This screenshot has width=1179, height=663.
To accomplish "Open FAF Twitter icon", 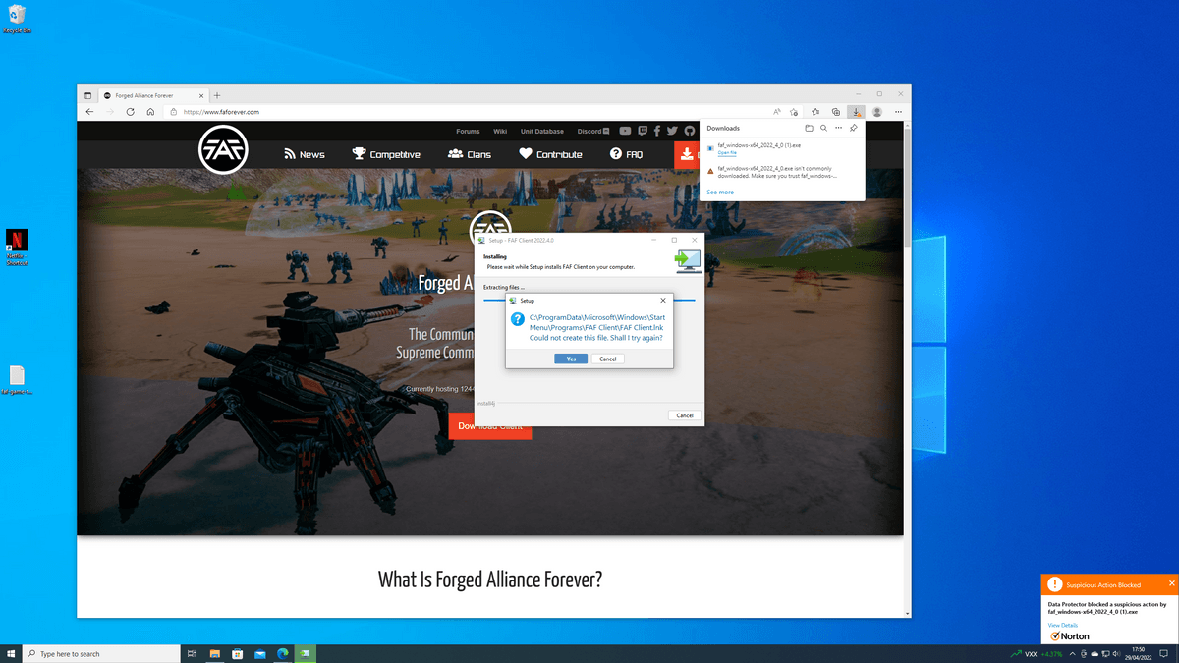I will (673, 131).
